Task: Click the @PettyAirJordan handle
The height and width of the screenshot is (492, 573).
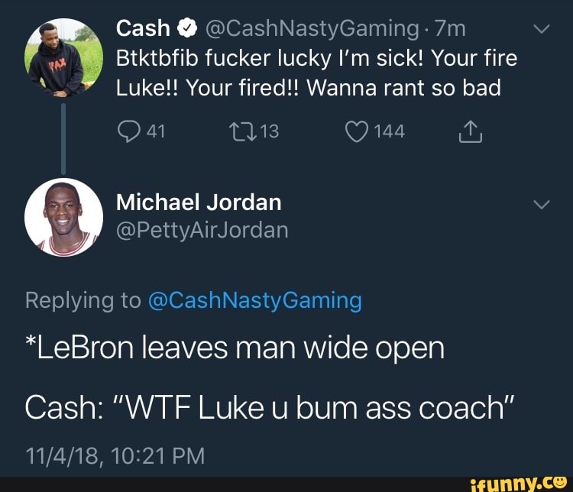Action: [x=202, y=231]
